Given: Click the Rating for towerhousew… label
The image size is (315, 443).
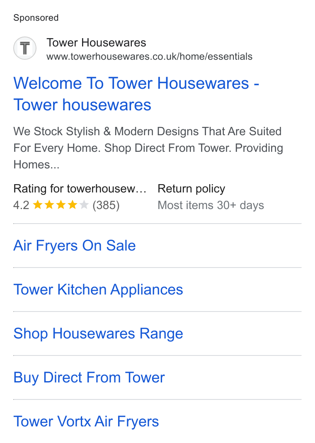Looking at the screenshot, I should tap(80, 189).
